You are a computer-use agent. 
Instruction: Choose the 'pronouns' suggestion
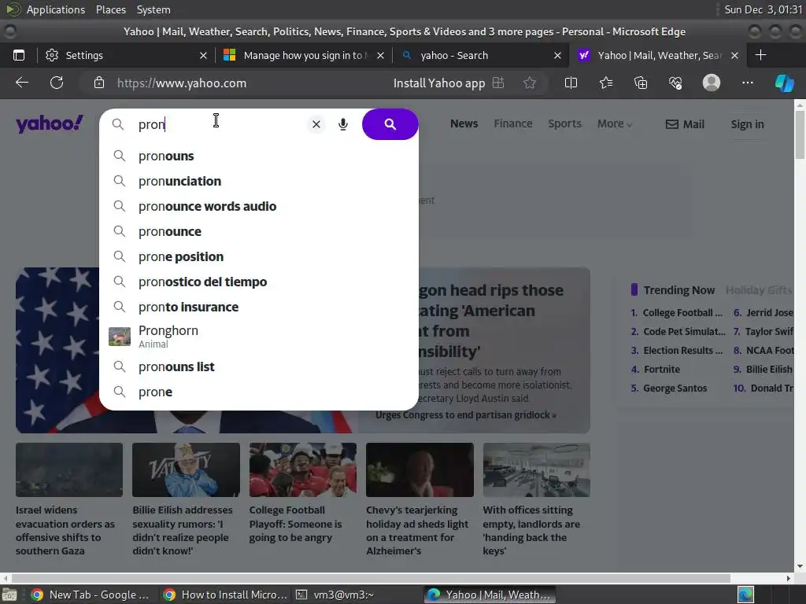(258, 157)
